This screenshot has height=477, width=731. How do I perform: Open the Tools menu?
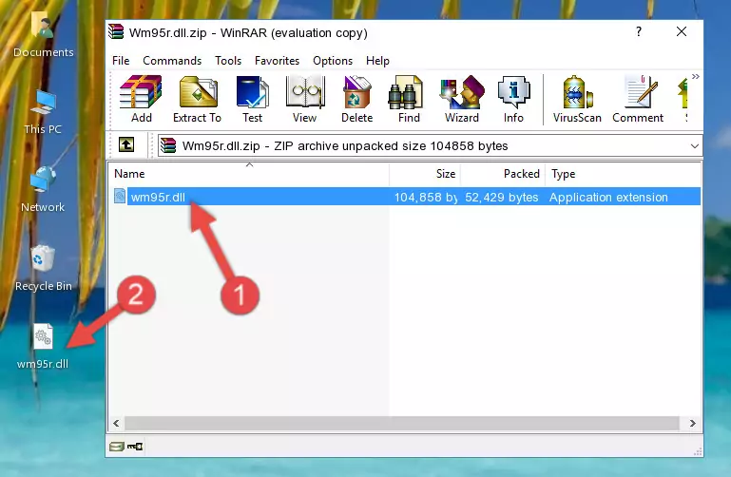click(x=228, y=61)
